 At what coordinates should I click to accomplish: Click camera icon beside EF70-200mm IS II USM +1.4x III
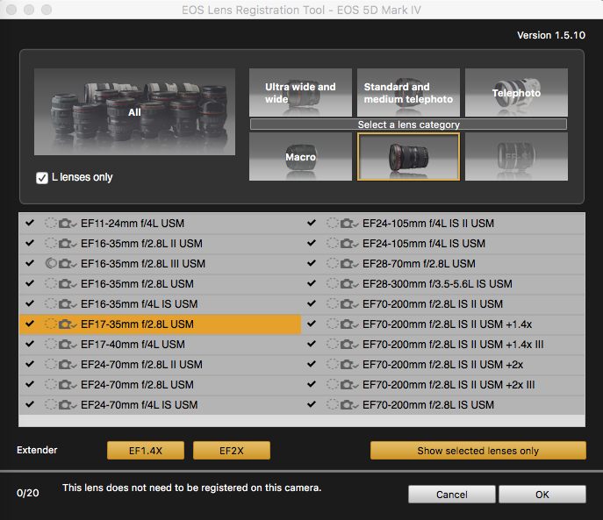click(x=349, y=345)
